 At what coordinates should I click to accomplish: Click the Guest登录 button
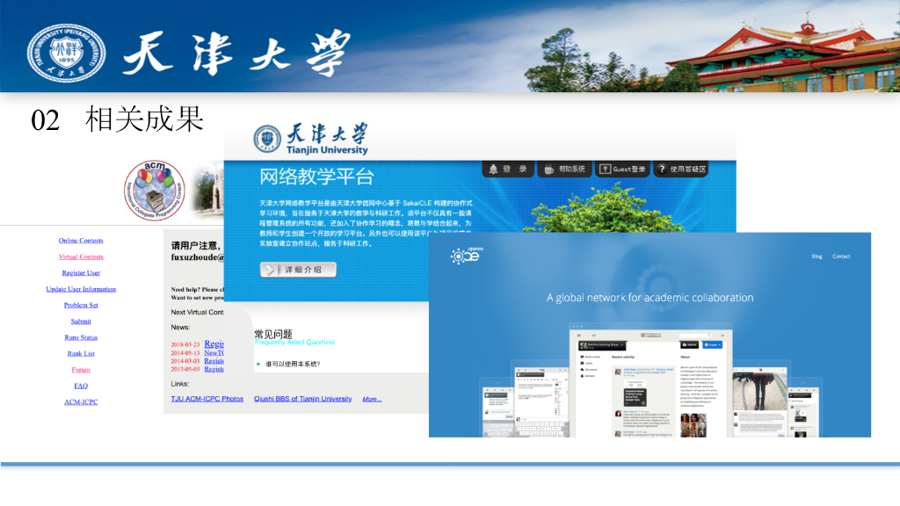tap(622, 170)
